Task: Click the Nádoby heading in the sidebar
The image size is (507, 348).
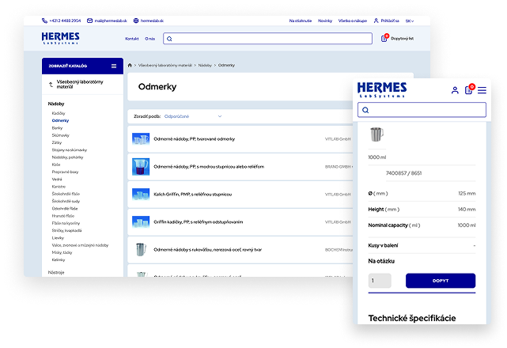Action: 56,104
